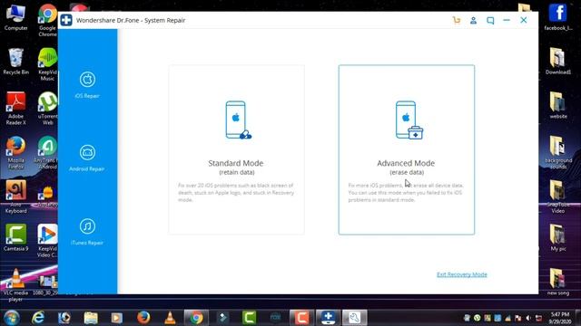
Task: Open the shopping cart icon
Action: [x=457, y=20]
